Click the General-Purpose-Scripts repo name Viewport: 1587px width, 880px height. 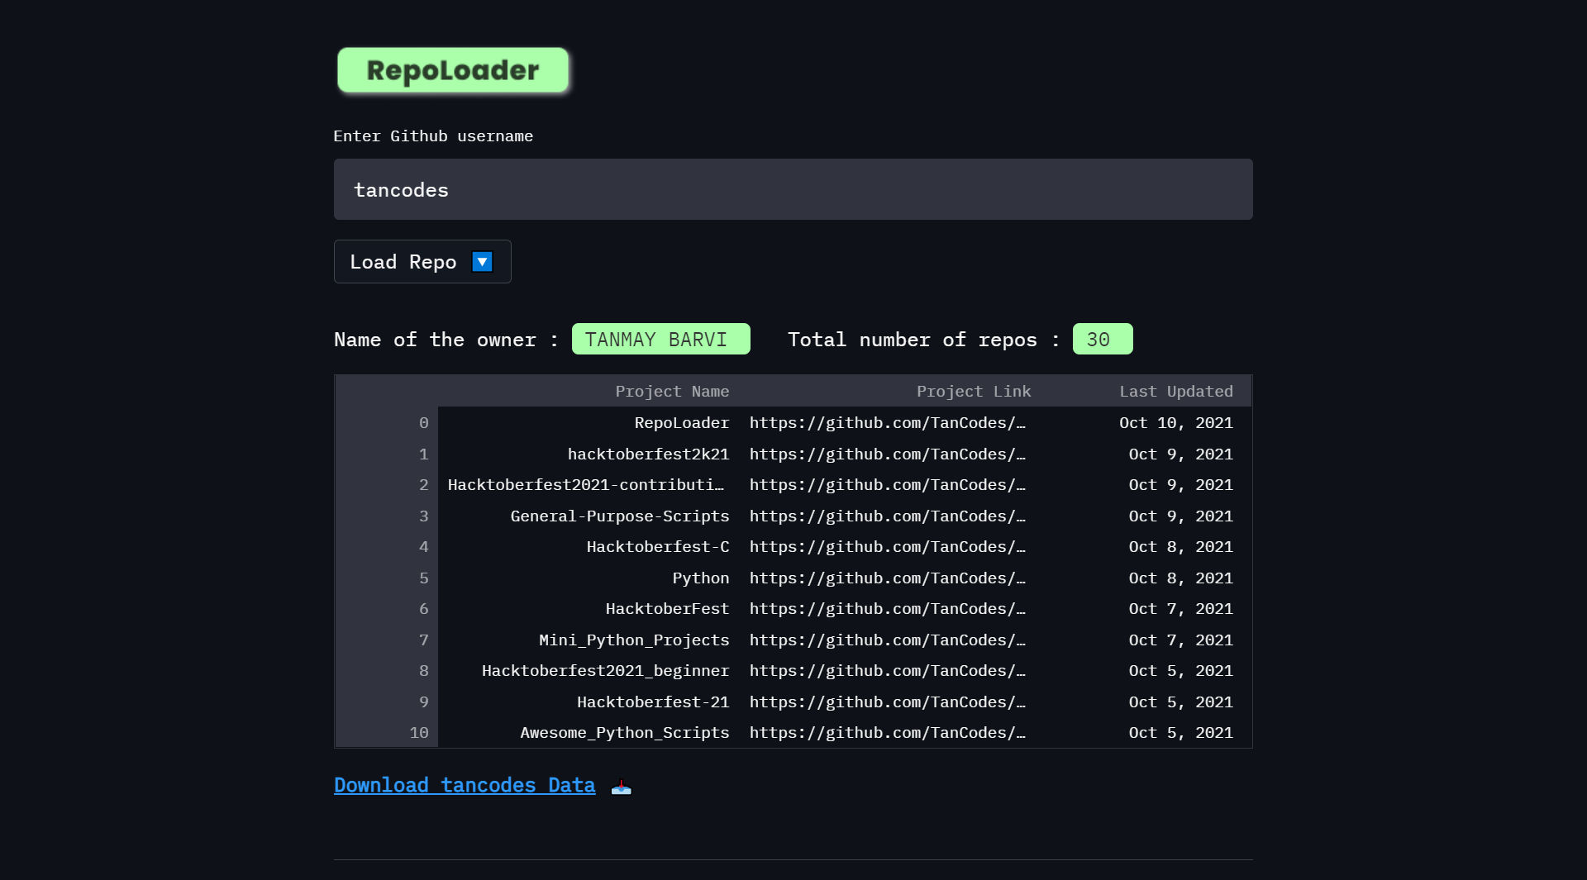tap(620, 516)
